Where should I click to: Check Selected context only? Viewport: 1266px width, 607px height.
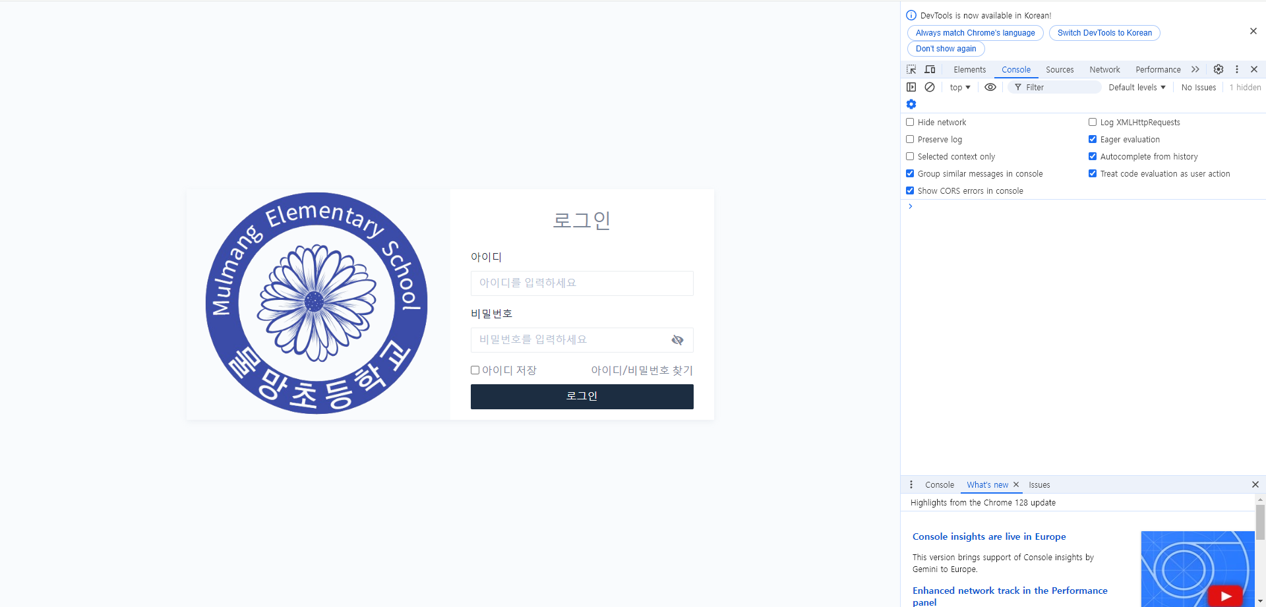pos(910,156)
